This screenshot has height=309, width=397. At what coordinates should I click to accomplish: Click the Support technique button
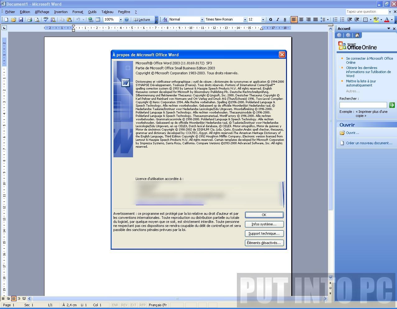pos(264,233)
